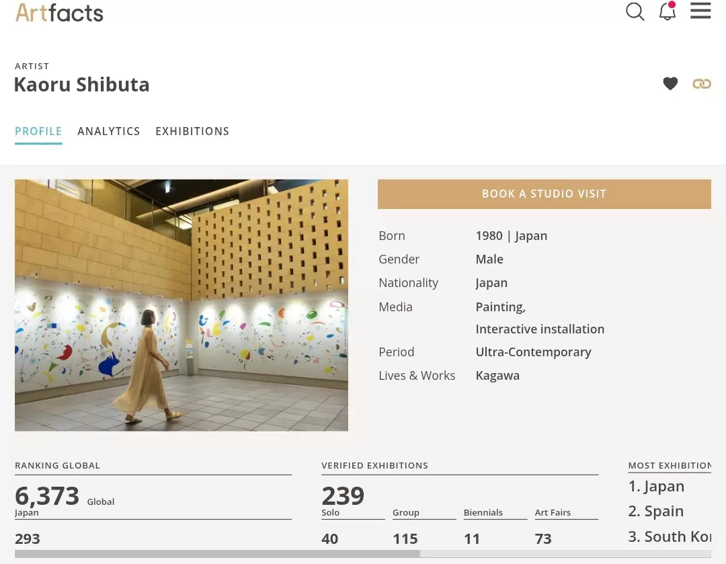Click the horizontal scrollbar at bottom
Image resolution: width=726 pixels, height=564 pixels.
point(362,554)
